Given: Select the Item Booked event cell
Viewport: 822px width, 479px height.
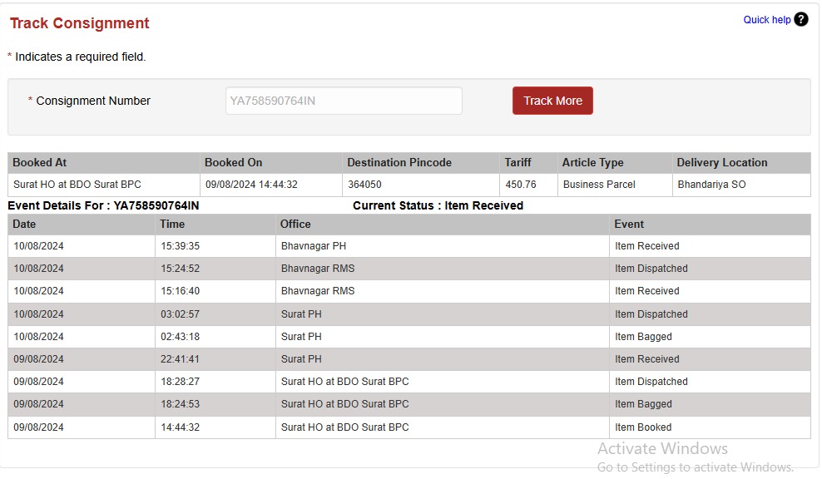Looking at the screenshot, I should tap(643, 427).
